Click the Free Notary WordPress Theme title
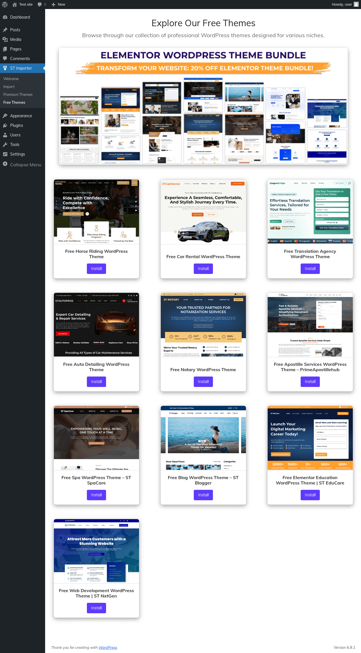The height and width of the screenshot is (653, 361). 203,370
